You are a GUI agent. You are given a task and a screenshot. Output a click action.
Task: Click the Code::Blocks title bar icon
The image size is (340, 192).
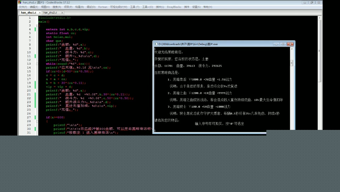point(20,2)
